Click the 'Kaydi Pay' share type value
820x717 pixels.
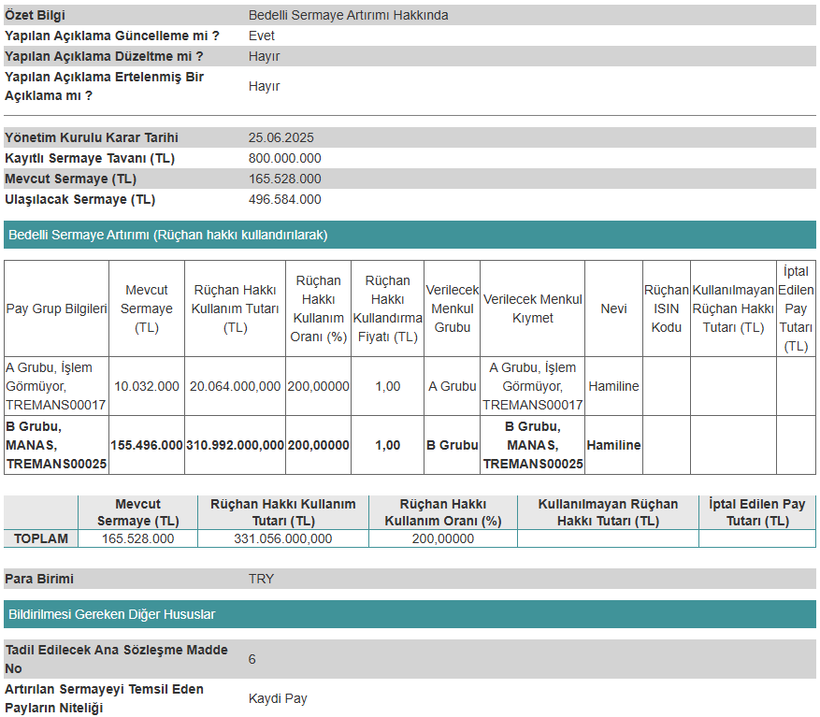(x=278, y=698)
